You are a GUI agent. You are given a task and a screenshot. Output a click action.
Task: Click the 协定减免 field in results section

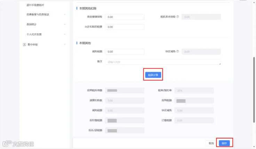(x=194, y=110)
